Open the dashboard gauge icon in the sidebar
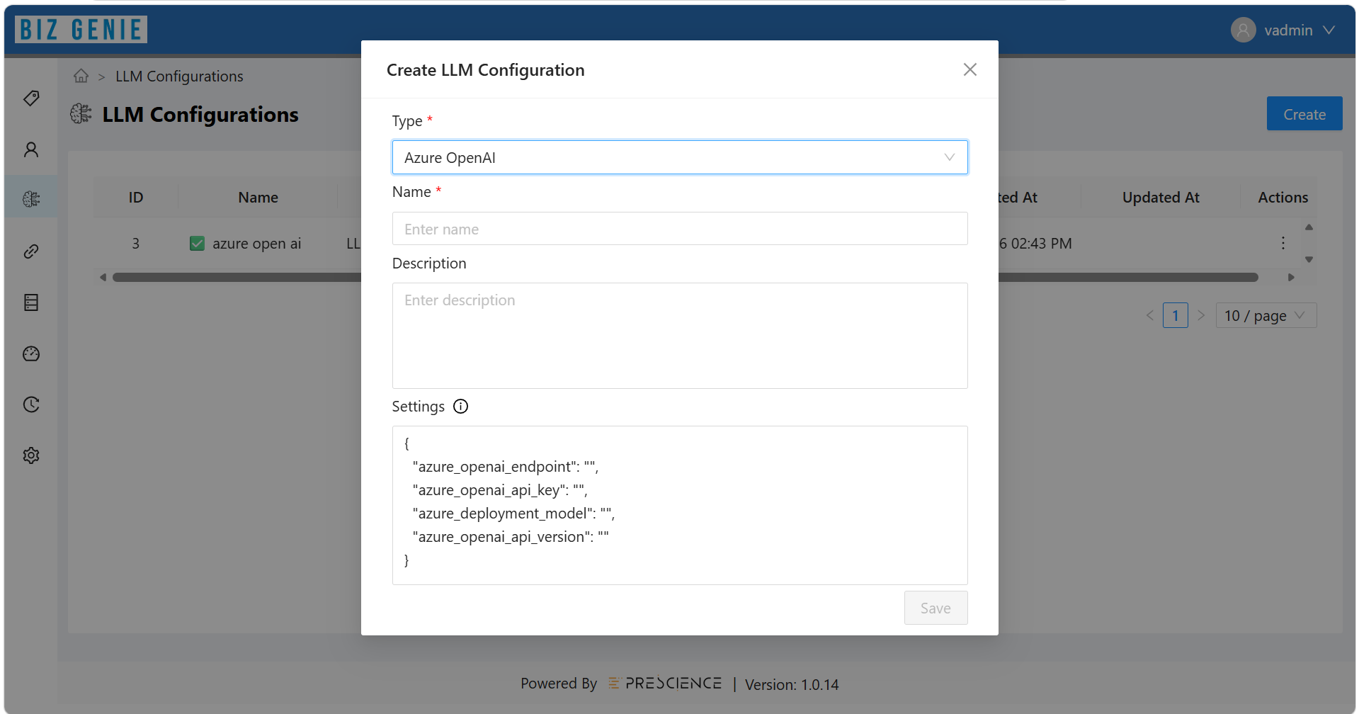1359x714 pixels. pyautogui.click(x=31, y=353)
